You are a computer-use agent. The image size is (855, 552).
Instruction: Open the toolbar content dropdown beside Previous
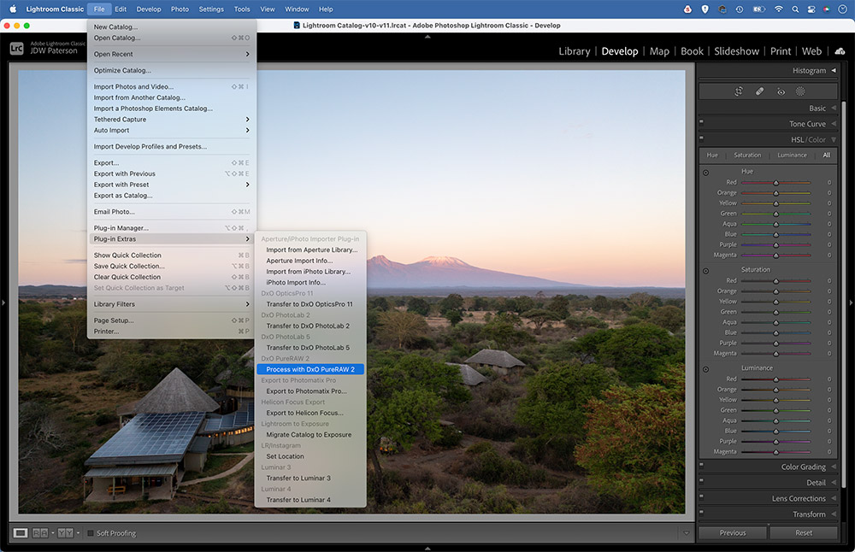686,533
